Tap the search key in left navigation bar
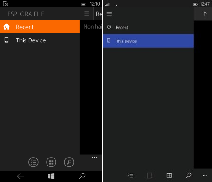212x182 pixels. pyautogui.click(x=82, y=176)
